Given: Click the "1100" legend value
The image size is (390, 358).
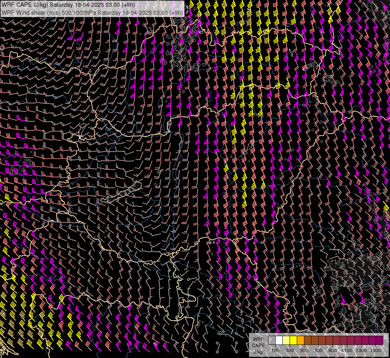Looking at the screenshot, I should click(x=347, y=350).
